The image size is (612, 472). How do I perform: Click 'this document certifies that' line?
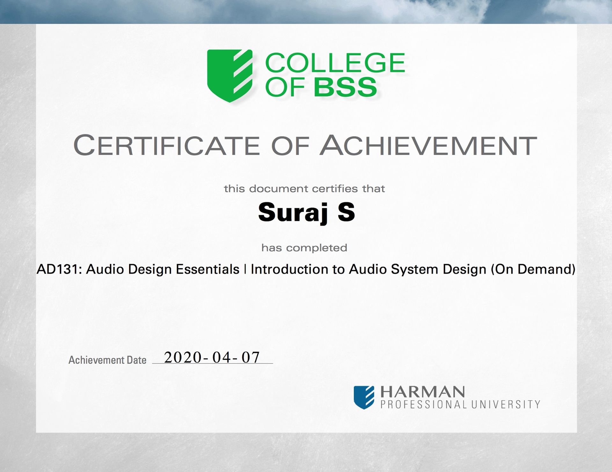(x=304, y=188)
